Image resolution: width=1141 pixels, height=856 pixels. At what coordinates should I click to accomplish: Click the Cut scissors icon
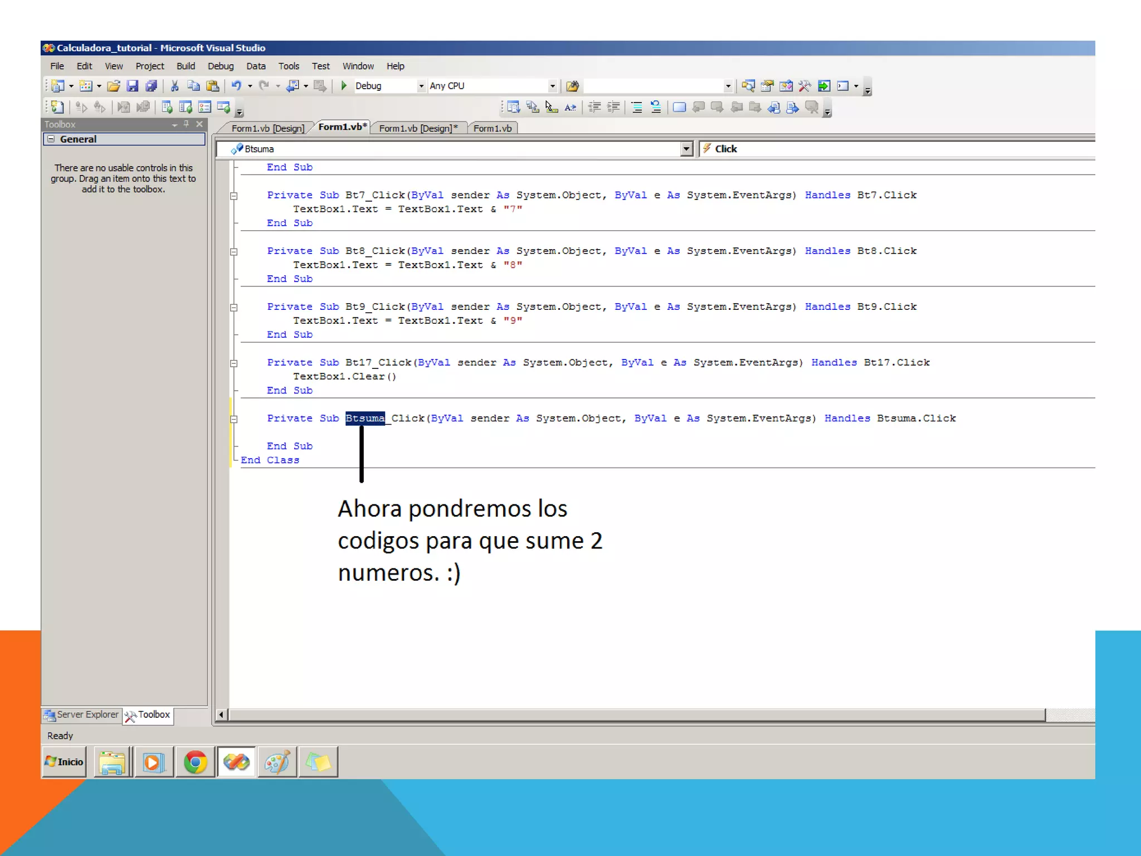click(174, 86)
